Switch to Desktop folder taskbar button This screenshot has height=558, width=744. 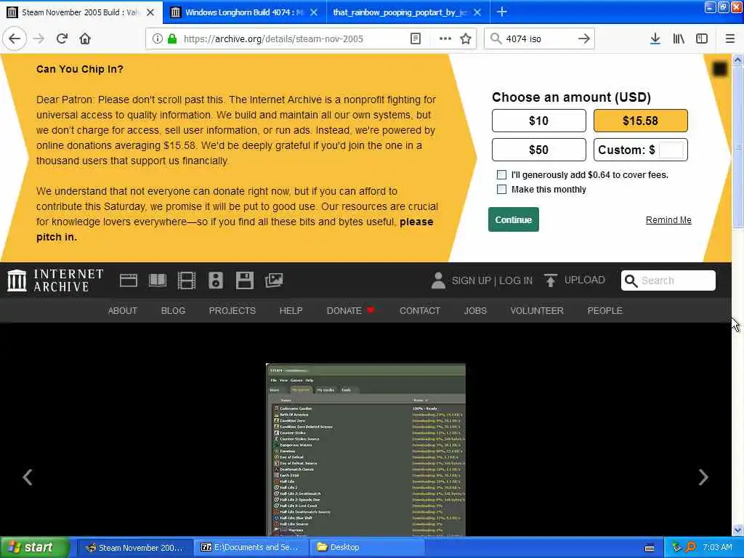(x=367, y=548)
